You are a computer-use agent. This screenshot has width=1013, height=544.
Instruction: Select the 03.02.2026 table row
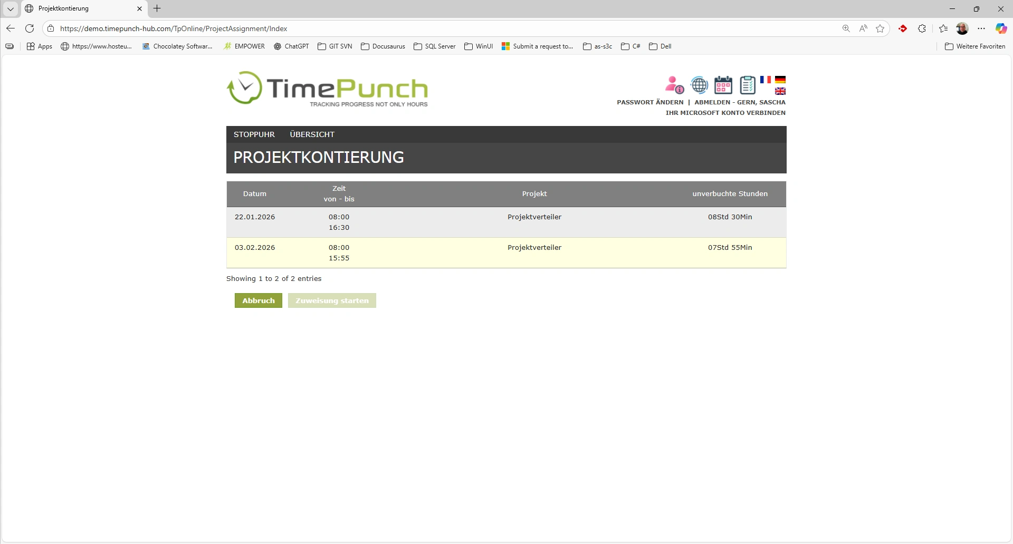coord(506,252)
